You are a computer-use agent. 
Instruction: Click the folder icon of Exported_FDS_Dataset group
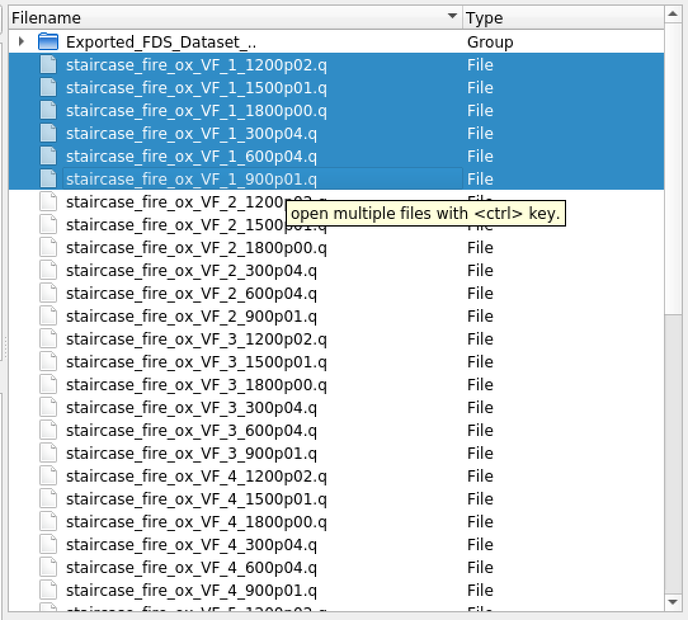click(48, 41)
